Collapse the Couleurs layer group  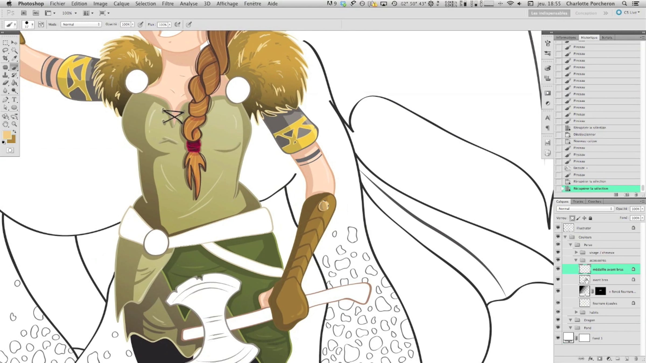pos(565,237)
